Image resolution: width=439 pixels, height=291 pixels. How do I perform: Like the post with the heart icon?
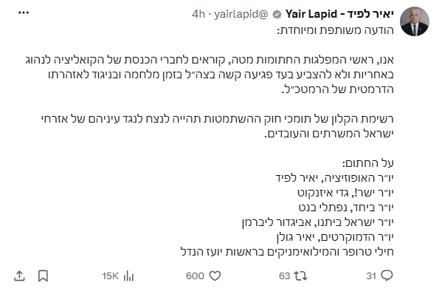pyautogui.click(x=215, y=276)
